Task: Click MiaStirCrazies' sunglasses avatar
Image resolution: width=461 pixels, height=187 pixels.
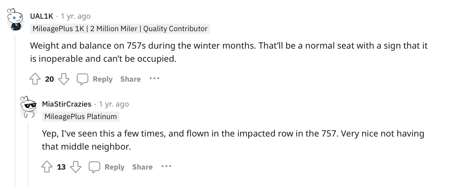Action: pos(28,107)
